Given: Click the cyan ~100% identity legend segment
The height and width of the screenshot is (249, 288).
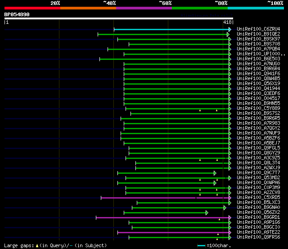Looking at the screenshot, I should (256, 8).
